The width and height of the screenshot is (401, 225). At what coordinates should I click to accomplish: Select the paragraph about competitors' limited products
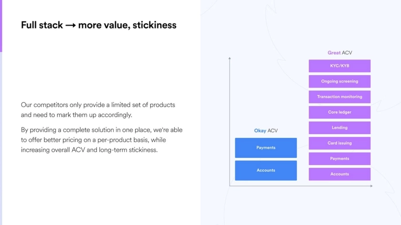[x=98, y=110]
